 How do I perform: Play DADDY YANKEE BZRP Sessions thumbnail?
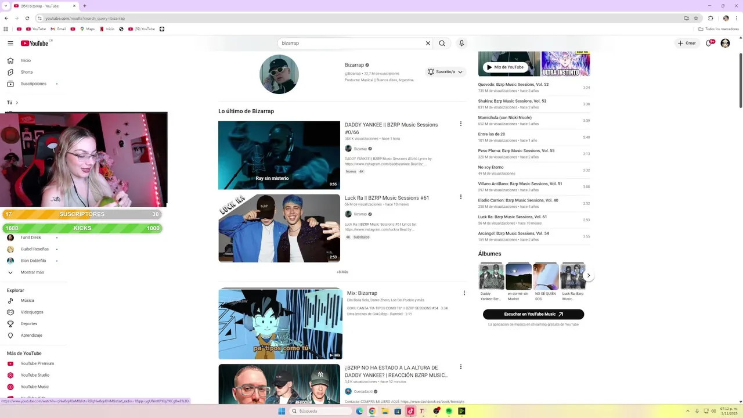[279, 155]
